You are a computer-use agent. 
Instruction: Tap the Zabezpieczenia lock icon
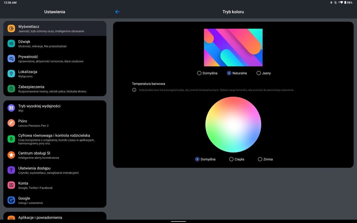click(x=11, y=89)
